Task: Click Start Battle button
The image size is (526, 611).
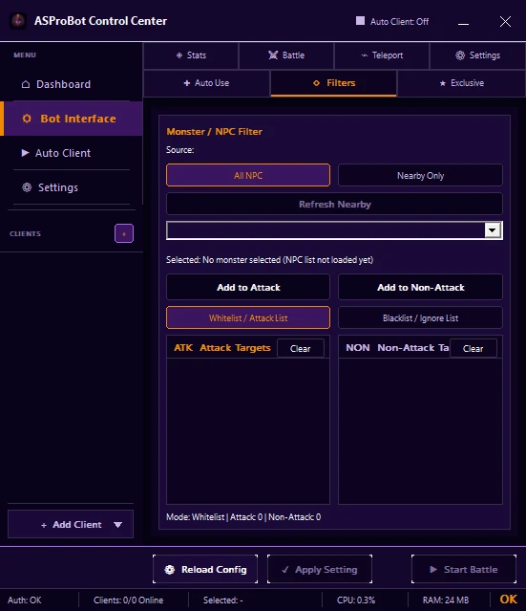Action: pos(464,569)
